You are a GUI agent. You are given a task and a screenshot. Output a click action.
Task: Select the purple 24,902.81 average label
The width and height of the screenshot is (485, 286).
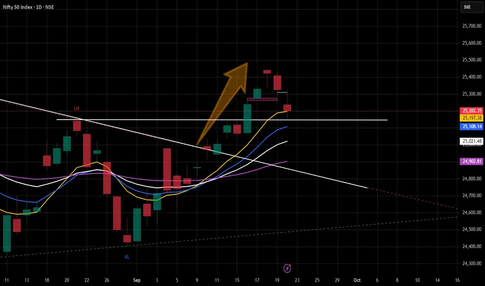(x=471, y=161)
